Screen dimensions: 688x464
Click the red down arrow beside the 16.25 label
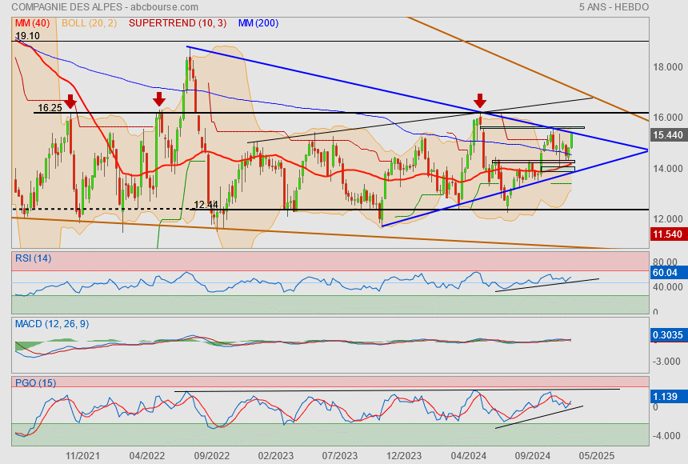pos(70,101)
